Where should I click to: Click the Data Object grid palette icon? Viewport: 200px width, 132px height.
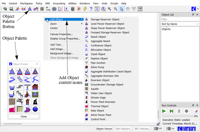click(20, 109)
